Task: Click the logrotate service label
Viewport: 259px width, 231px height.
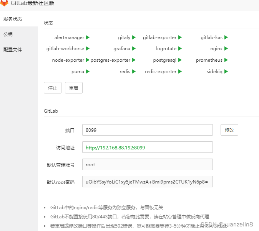Action: pyautogui.click(x=166, y=49)
